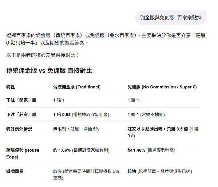Click the cell 1 賠 1 (常規不抽佣)
The image size is (218, 187).
146,115
